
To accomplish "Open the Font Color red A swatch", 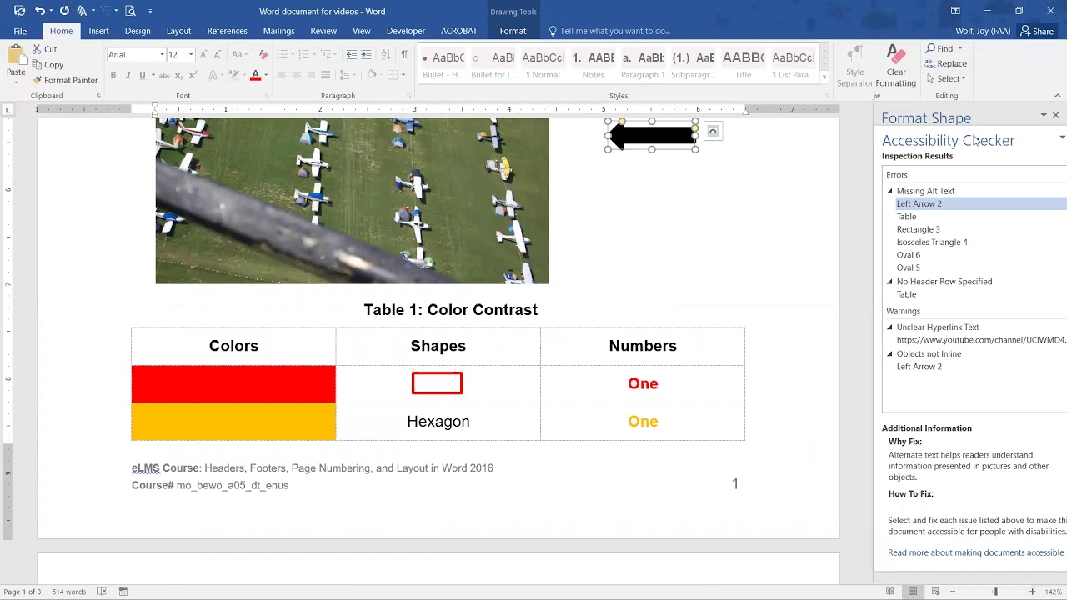I will [x=255, y=75].
